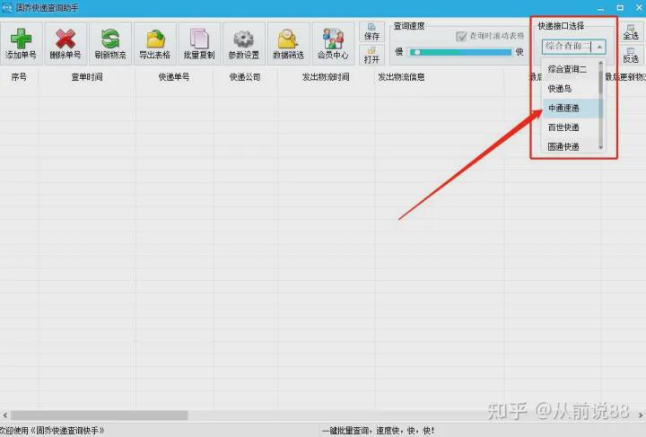
Task: Maximize the 固乔快递查询助手 window
Action: pos(620,8)
